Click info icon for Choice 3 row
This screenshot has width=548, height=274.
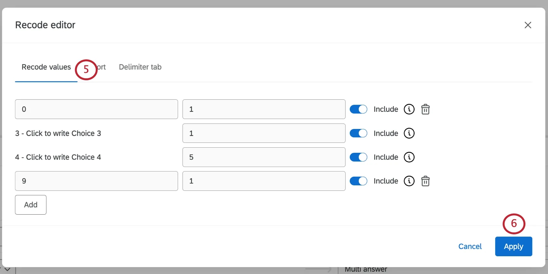tap(409, 133)
